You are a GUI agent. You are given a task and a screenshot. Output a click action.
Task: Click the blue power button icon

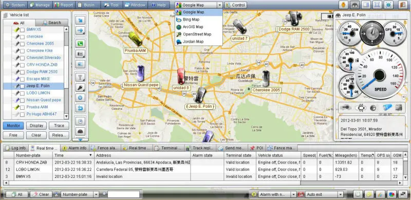[80, 97]
